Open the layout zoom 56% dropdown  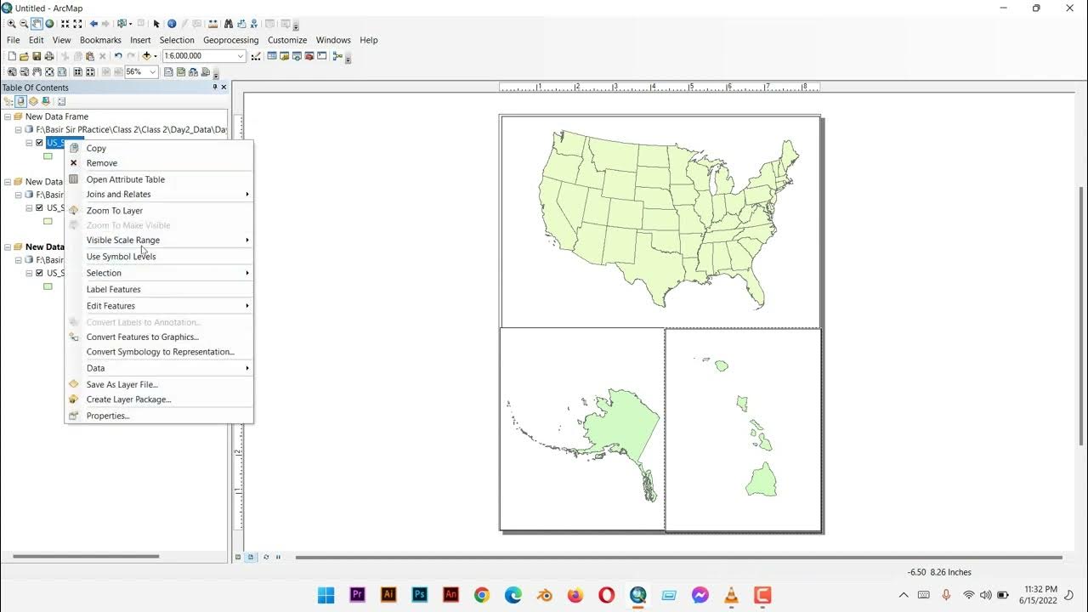tap(153, 71)
